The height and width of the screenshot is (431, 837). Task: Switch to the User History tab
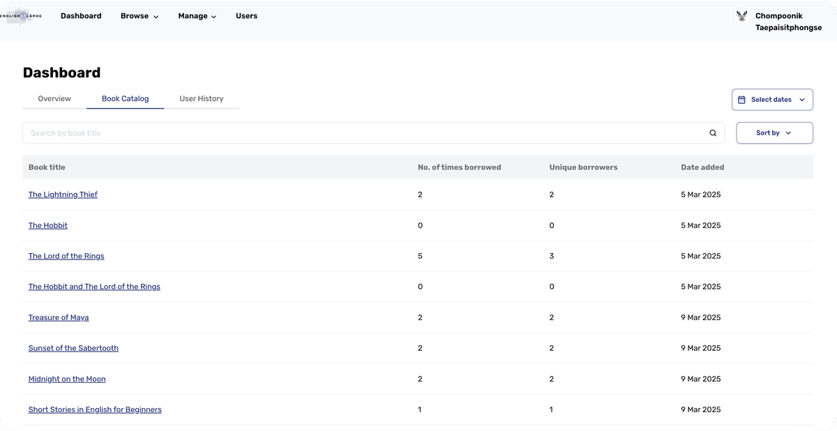point(201,99)
